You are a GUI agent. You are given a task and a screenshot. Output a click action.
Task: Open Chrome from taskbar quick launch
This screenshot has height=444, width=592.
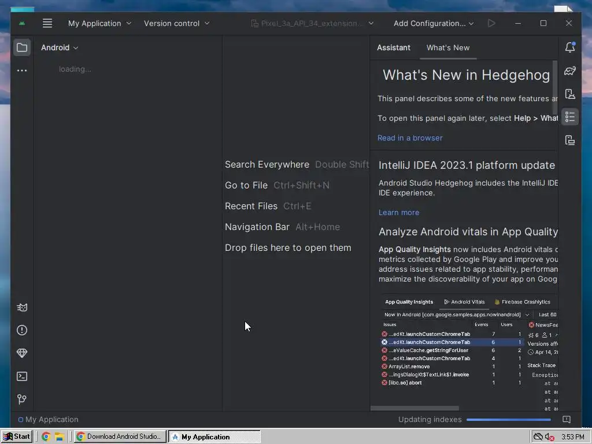(46, 437)
